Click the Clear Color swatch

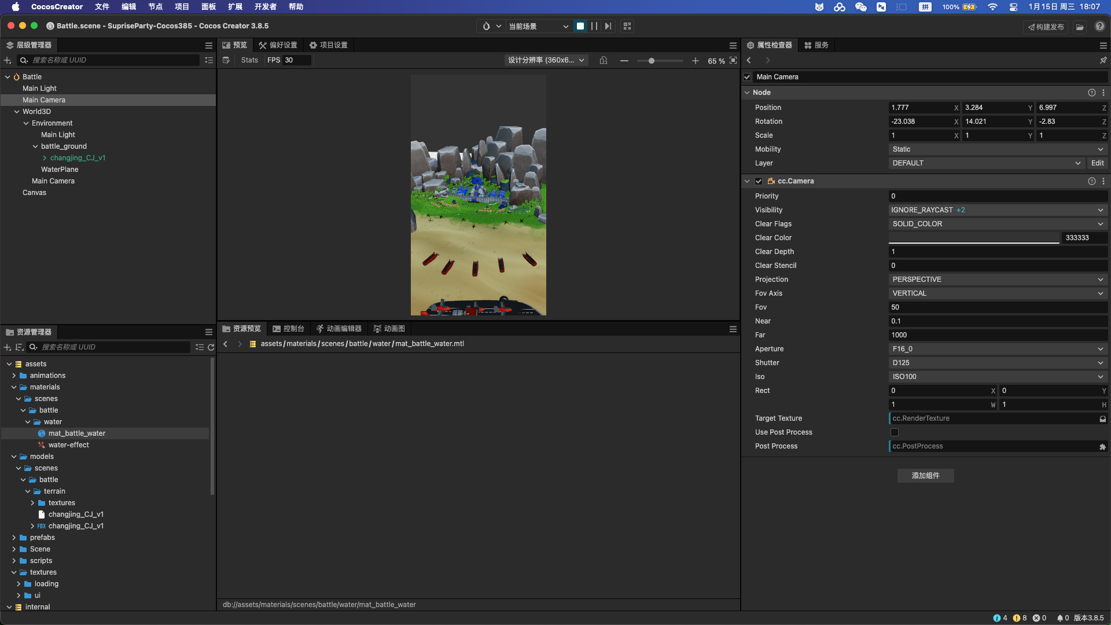(974, 238)
